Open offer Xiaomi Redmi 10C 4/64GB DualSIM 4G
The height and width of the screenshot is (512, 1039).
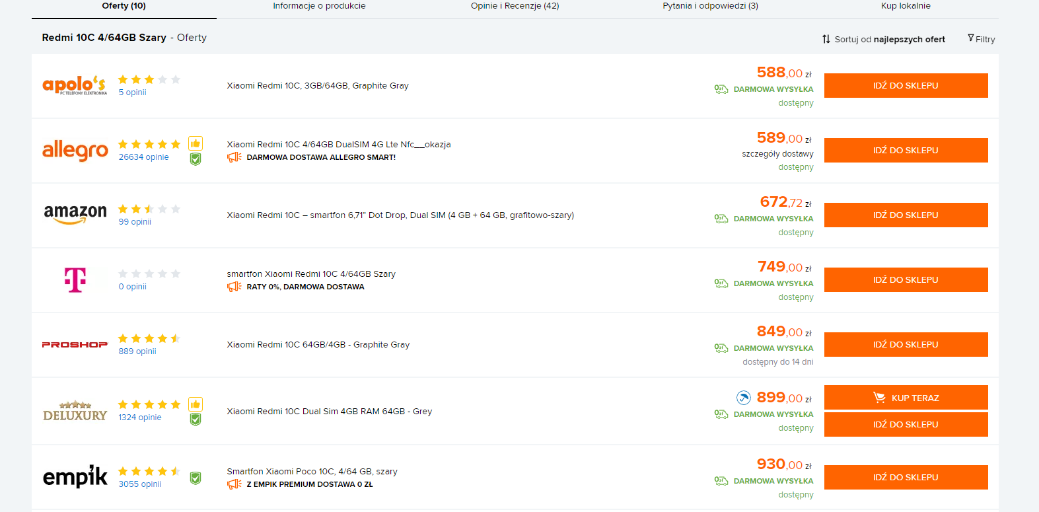click(x=339, y=145)
